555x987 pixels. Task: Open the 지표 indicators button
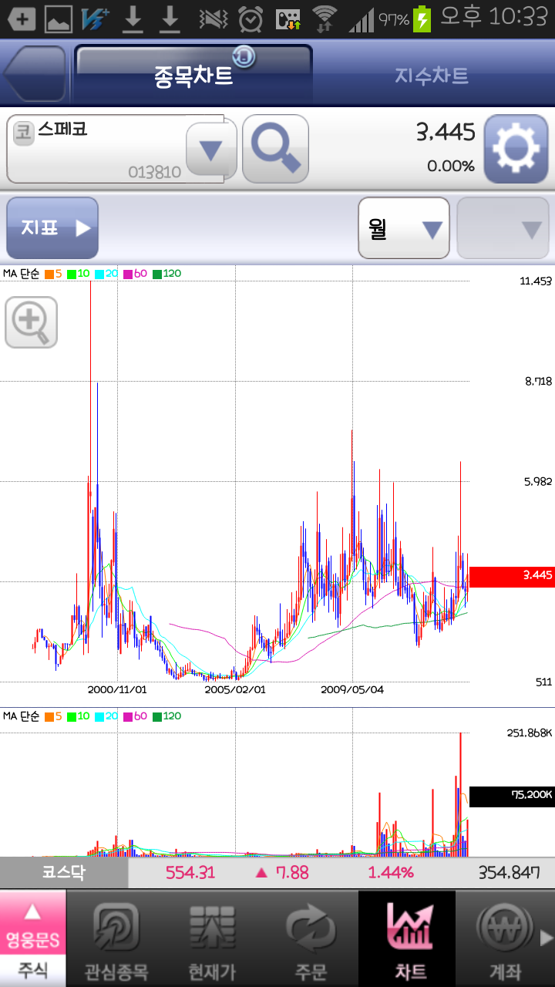pyautogui.click(x=52, y=228)
